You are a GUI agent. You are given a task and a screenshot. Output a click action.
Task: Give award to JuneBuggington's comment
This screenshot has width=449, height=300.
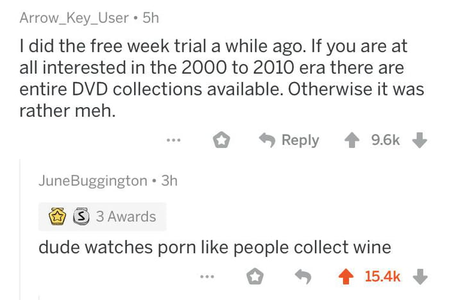(256, 277)
